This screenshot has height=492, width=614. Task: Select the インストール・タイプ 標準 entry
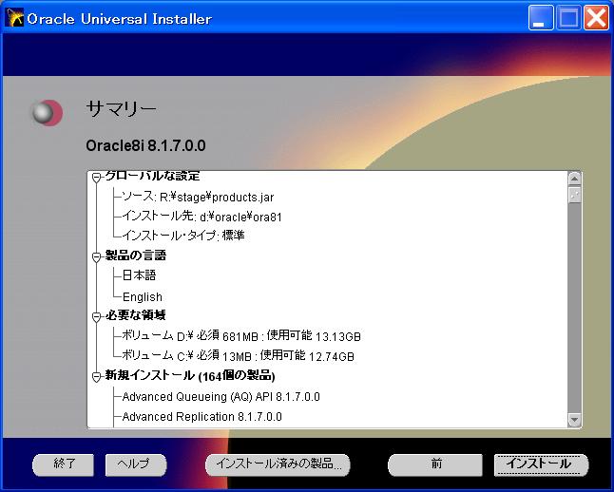click(183, 236)
